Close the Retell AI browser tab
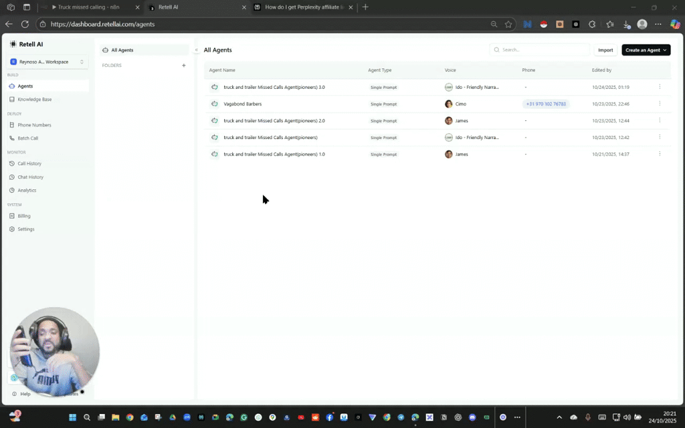The image size is (685, 428). [x=243, y=7]
